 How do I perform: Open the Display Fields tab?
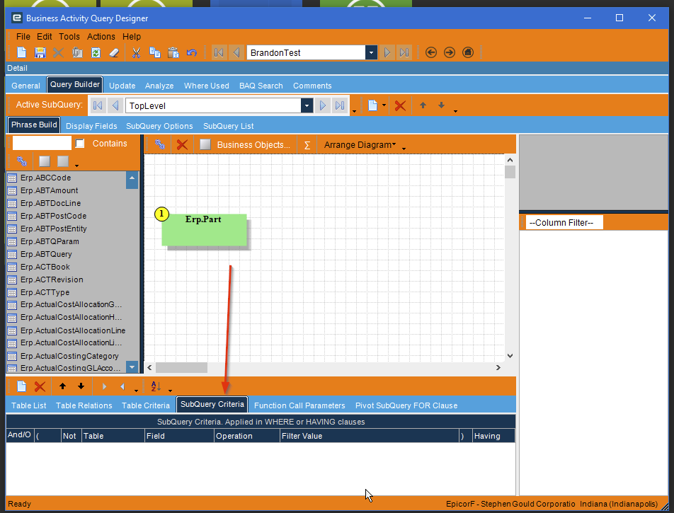point(91,126)
